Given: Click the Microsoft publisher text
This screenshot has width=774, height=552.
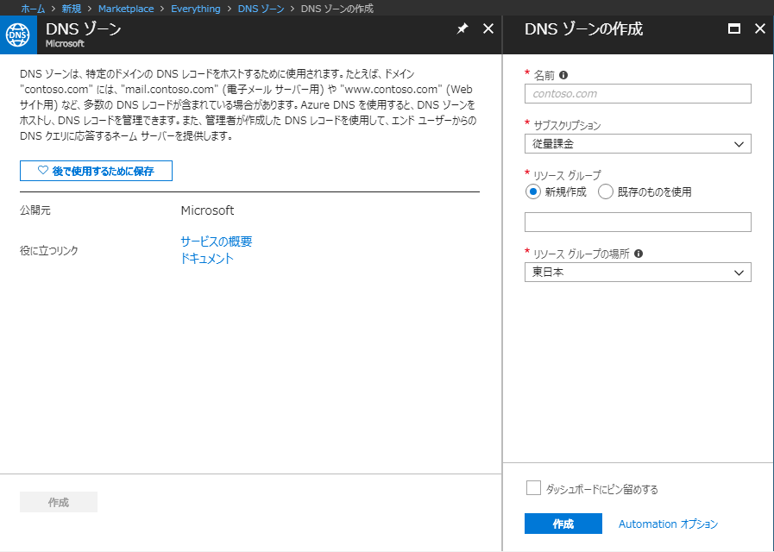Looking at the screenshot, I should pos(207,210).
